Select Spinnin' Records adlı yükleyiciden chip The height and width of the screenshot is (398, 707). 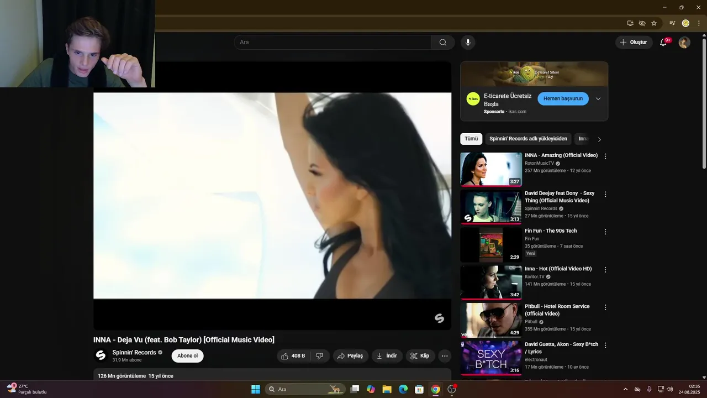(528, 139)
